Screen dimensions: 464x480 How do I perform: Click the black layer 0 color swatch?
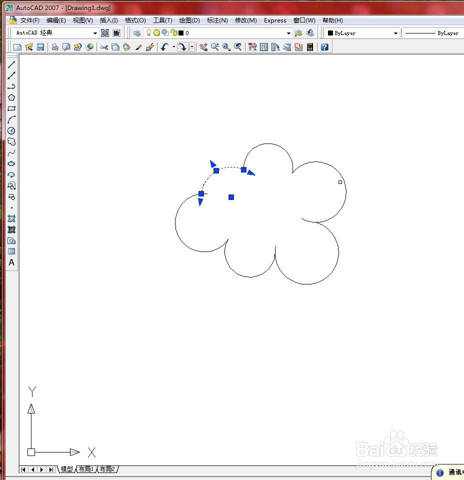181,33
